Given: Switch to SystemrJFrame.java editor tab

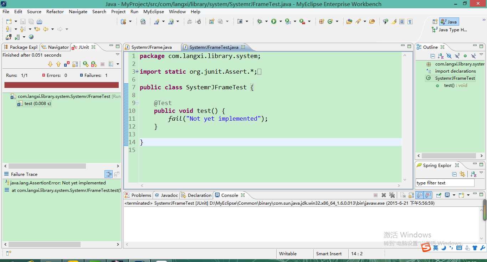Looking at the screenshot, I should point(151,47).
